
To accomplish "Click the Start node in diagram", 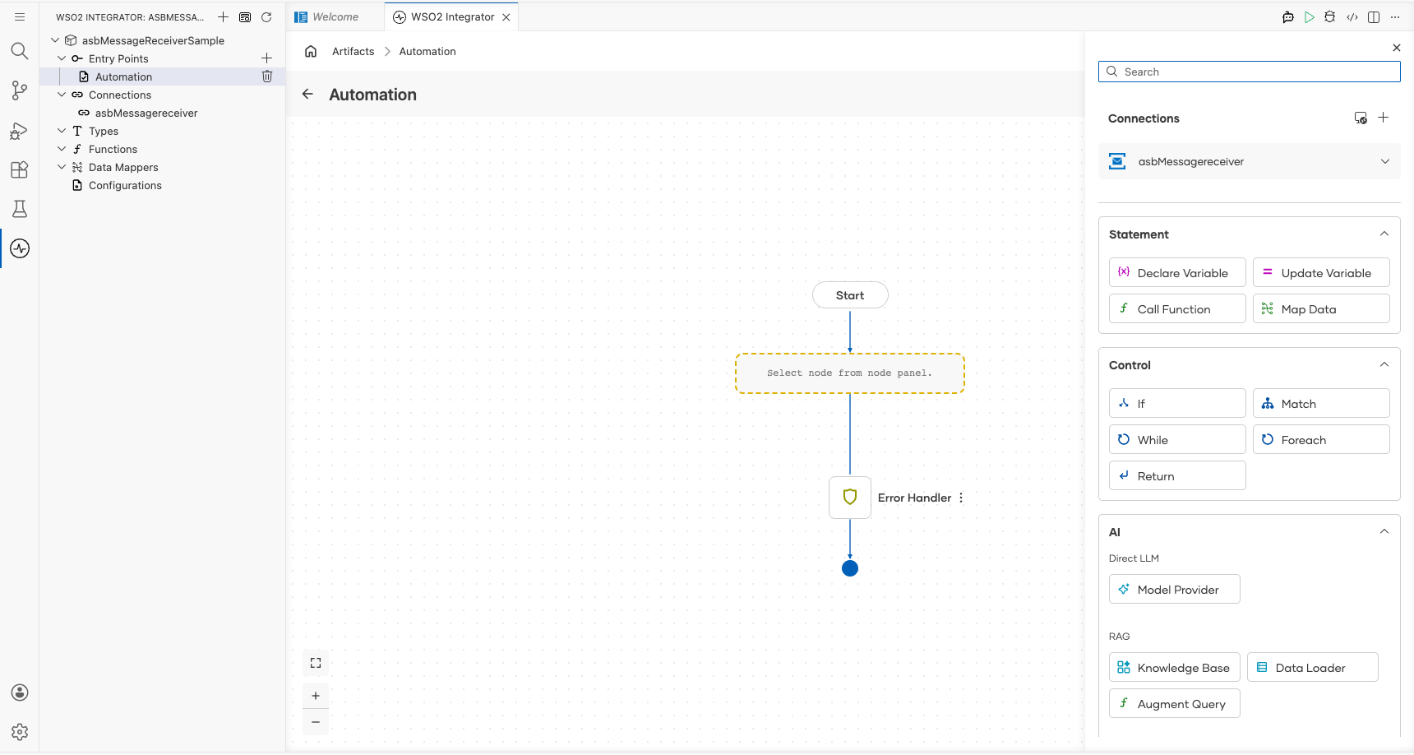I will click(850, 295).
